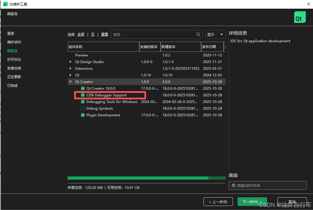Screen dimensions: 313x210
Task: Select the Extensions row label
Action: (84, 68)
